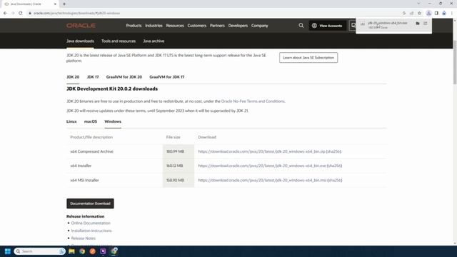Image resolution: width=457 pixels, height=257 pixels.
Task: Select Java downloads sub-navigation tab
Action: (80, 41)
